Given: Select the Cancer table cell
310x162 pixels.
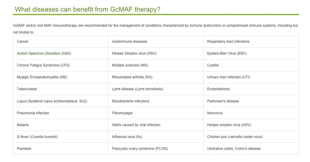Looking at the screenshot, I should click(x=61, y=42).
